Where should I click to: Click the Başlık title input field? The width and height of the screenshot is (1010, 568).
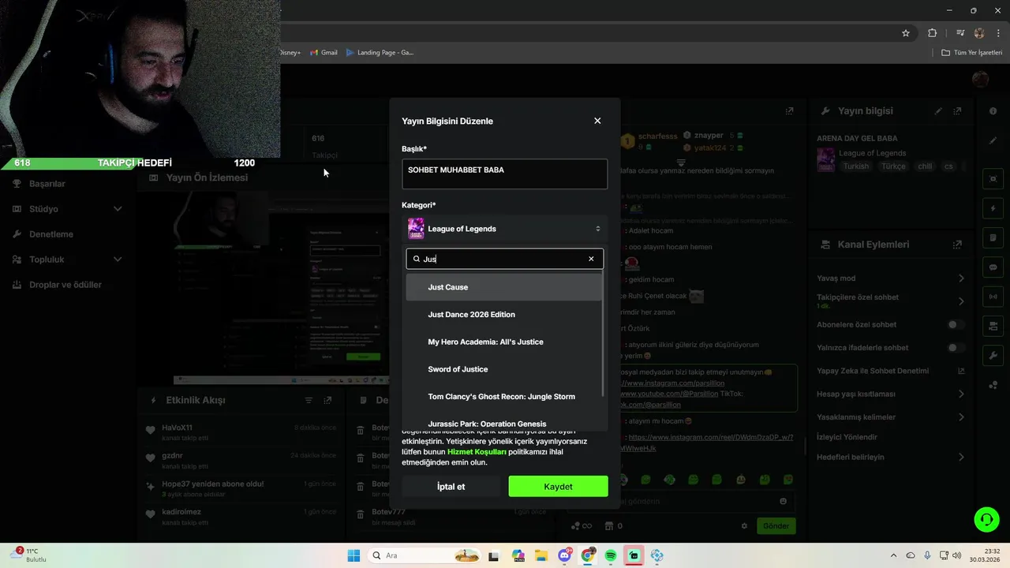(x=505, y=174)
